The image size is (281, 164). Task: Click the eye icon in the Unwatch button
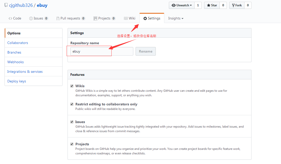(x=173, y=5)
